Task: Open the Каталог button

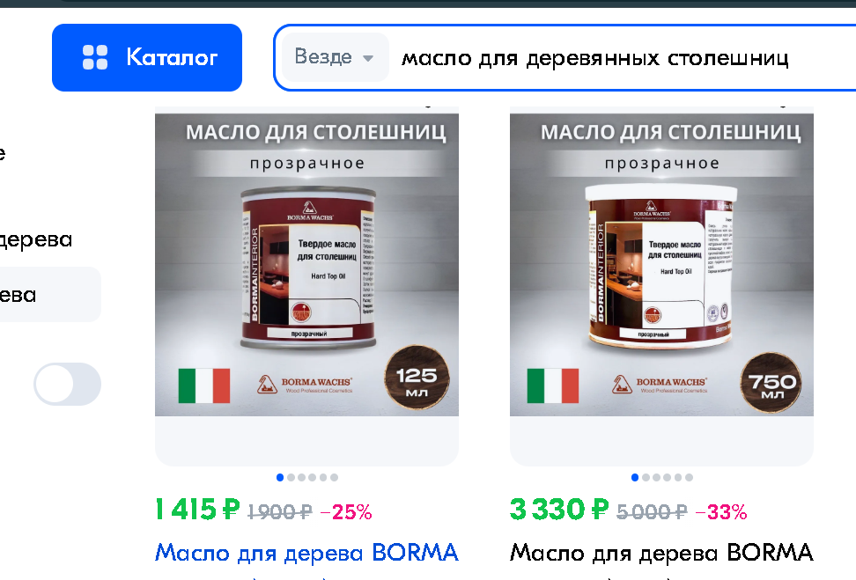Action: click(x=147, y=57)
